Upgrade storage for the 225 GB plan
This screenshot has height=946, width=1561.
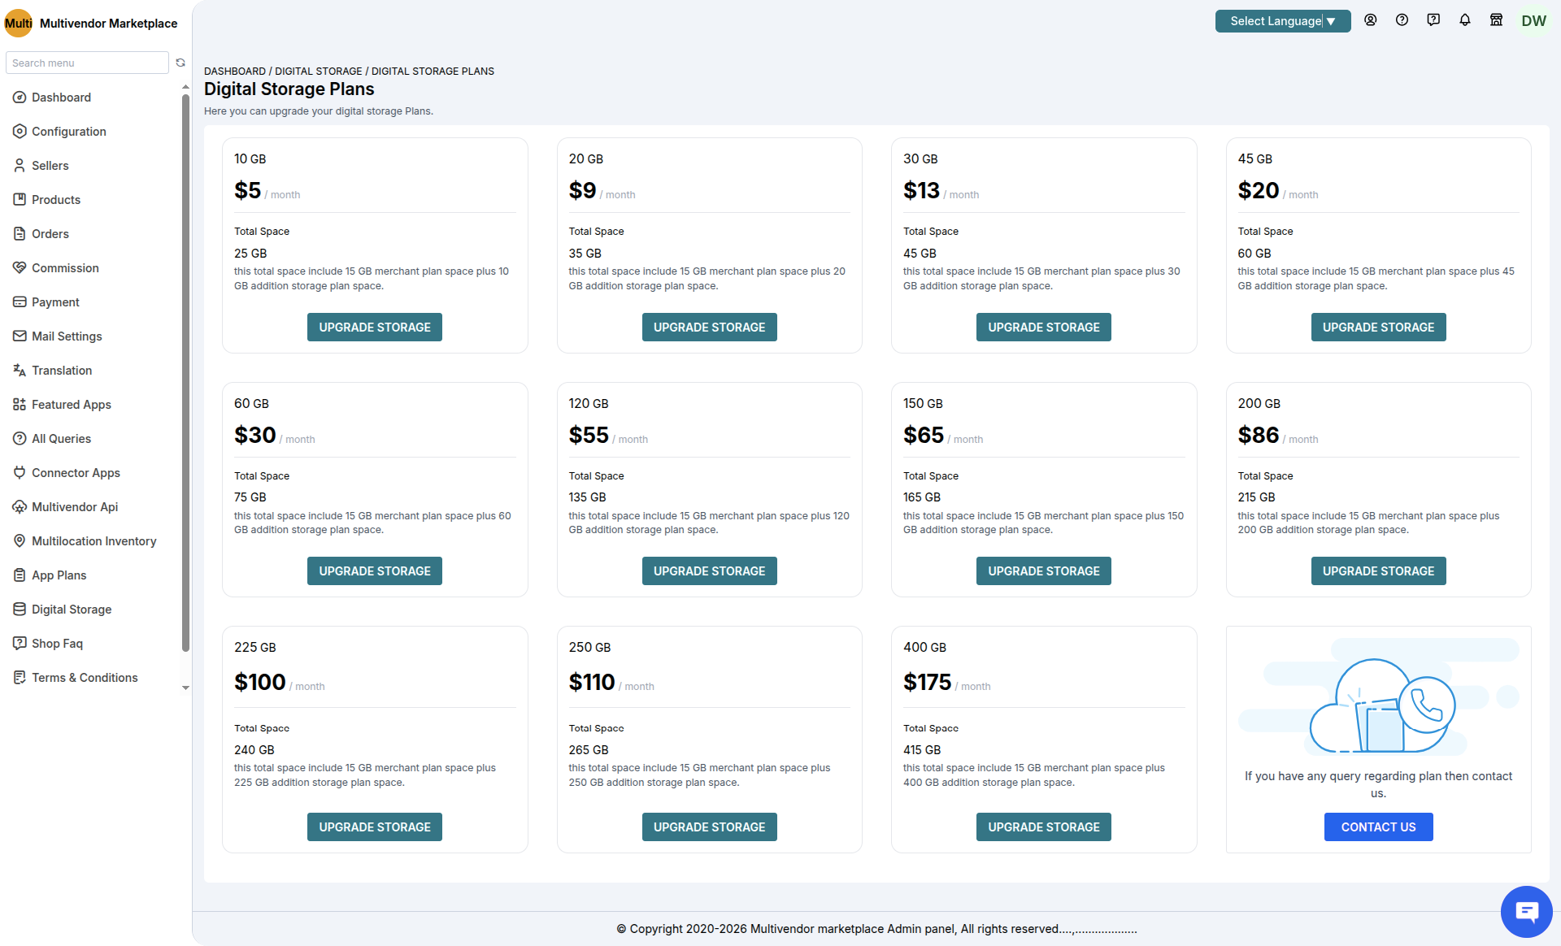[x=375, y=827]
